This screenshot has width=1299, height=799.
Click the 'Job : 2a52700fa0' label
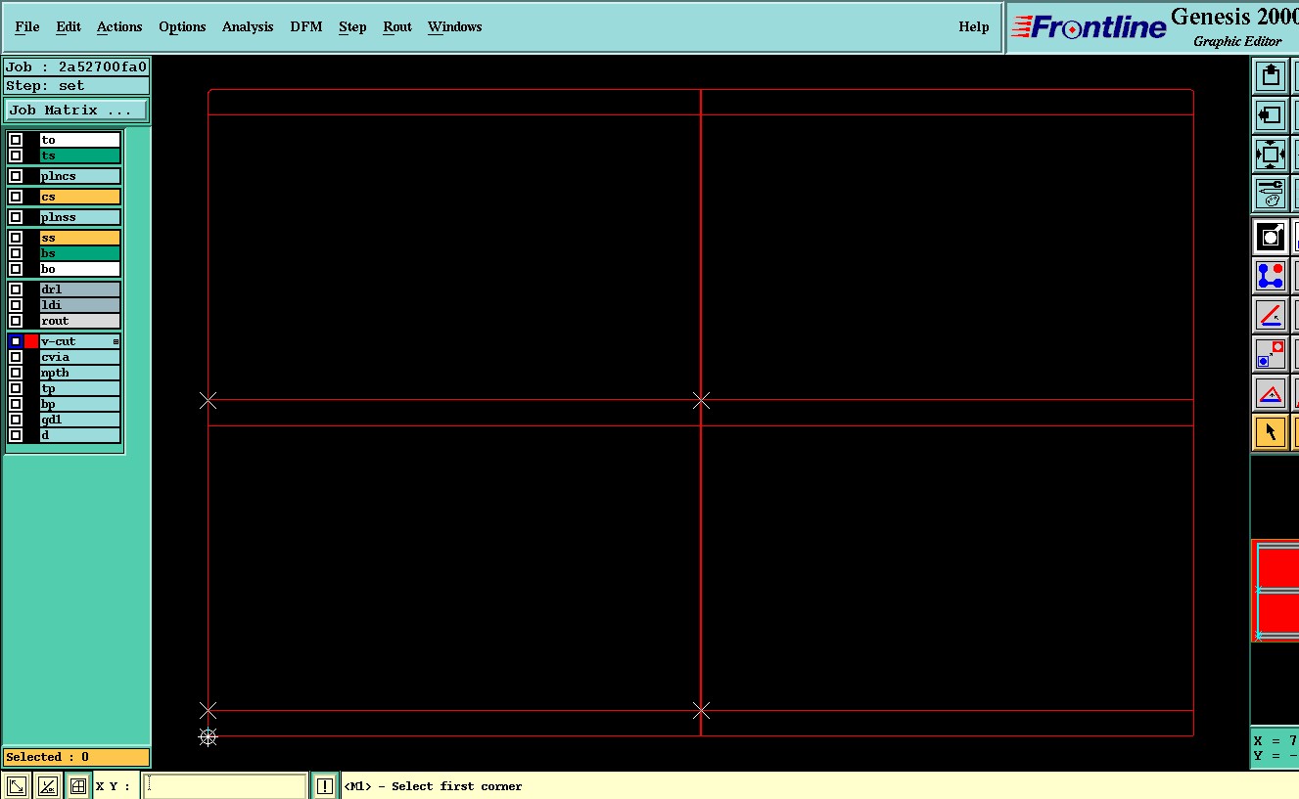pyautogui.click(x=76, y=67)
